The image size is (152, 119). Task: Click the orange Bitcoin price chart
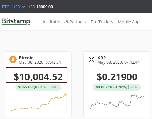point(39,103)
